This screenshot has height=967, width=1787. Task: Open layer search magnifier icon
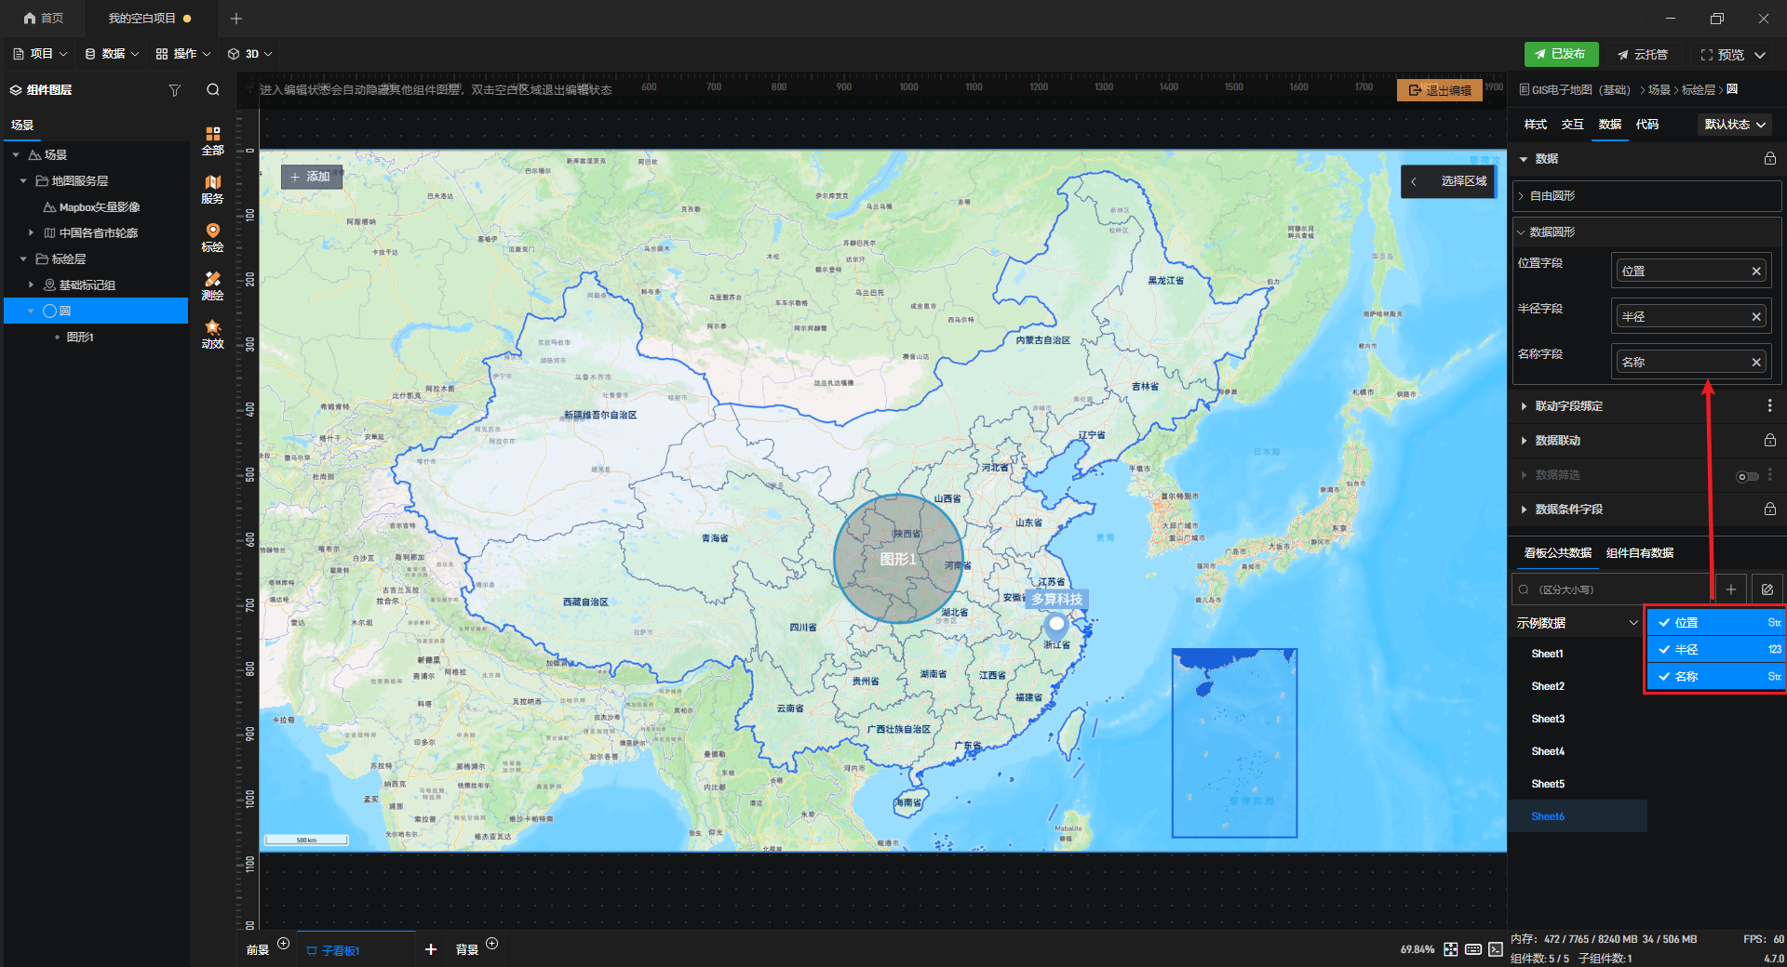click(213, 90)
